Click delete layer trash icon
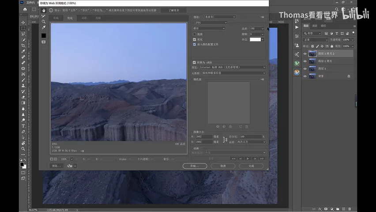 click(350, 209)
